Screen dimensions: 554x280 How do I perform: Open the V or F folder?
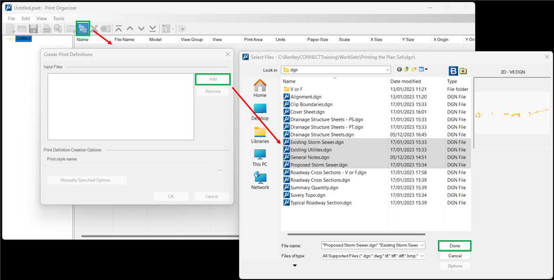click(x=296, y=89)
